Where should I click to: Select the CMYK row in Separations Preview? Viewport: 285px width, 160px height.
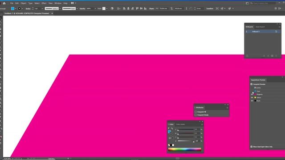click(x=267, y=88)
